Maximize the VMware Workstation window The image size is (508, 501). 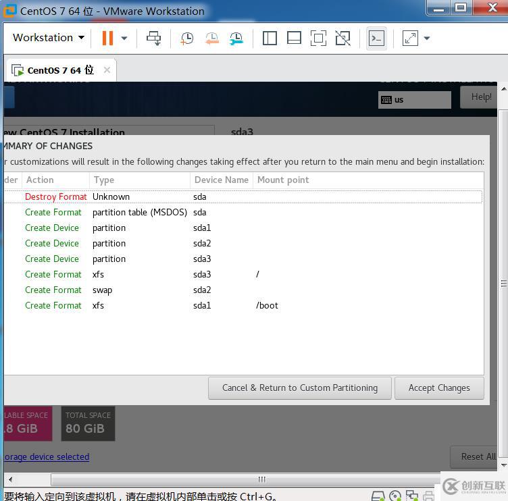click(x=461, y=8)
